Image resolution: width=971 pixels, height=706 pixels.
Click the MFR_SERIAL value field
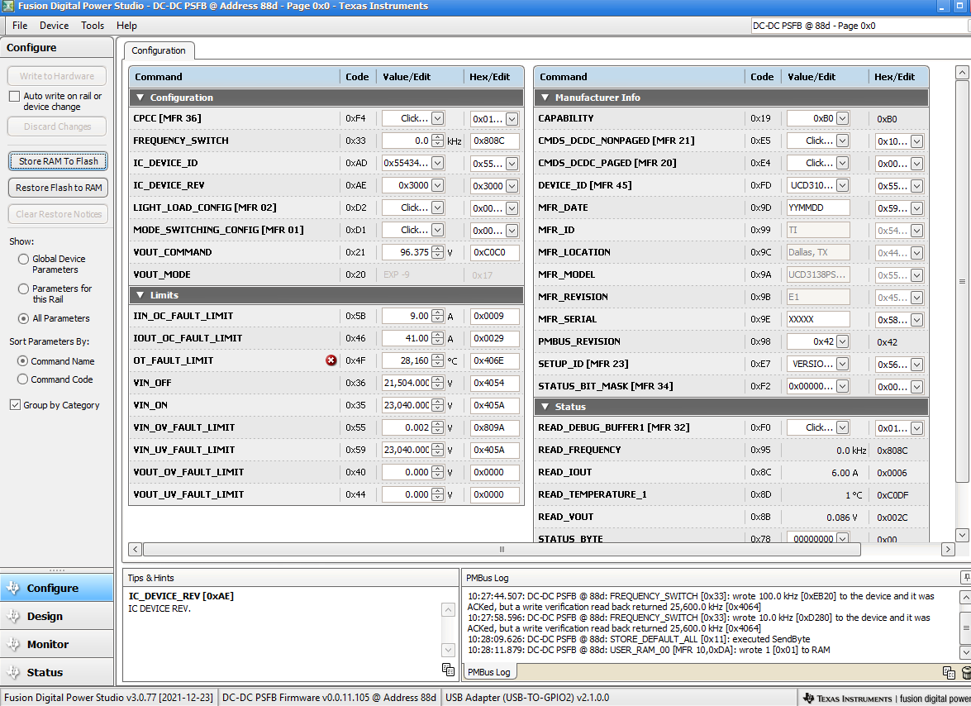(818, 319)
